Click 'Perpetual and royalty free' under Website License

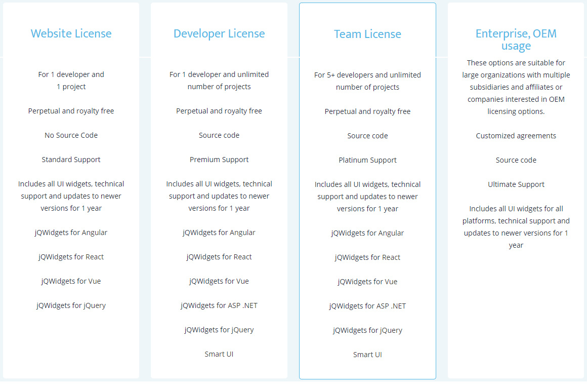coord(71,111)
